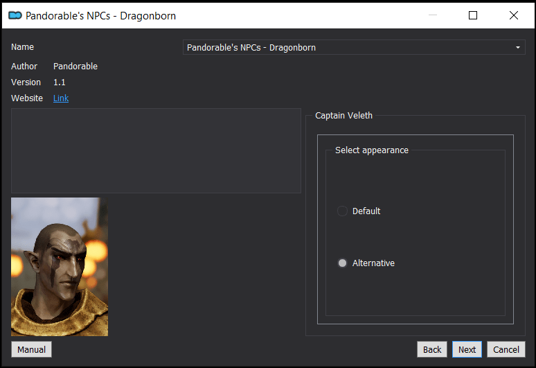Cancel the installer dialog
This screenshot has height=368, width=536.
point(506,349)
